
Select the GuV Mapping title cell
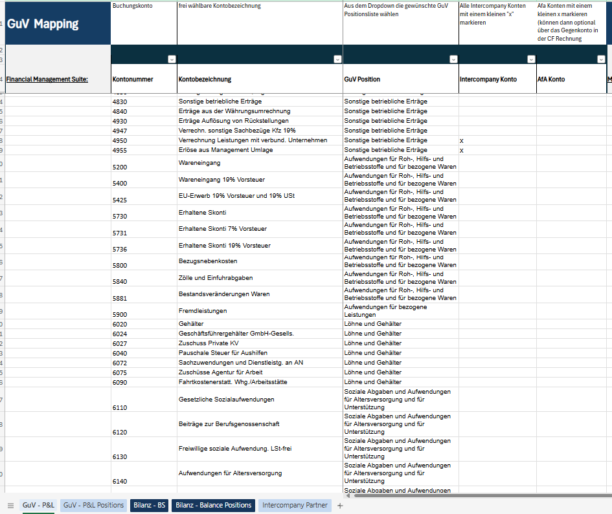tap(58, 23)
